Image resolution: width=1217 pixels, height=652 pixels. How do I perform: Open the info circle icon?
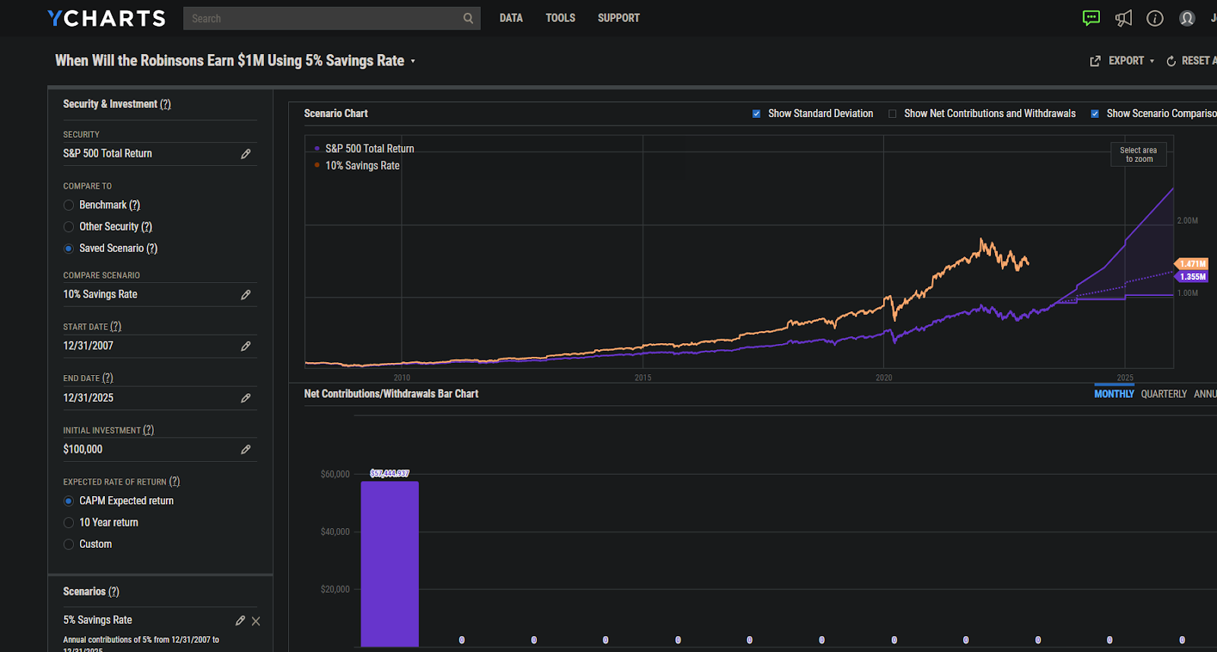[1155, 18]
